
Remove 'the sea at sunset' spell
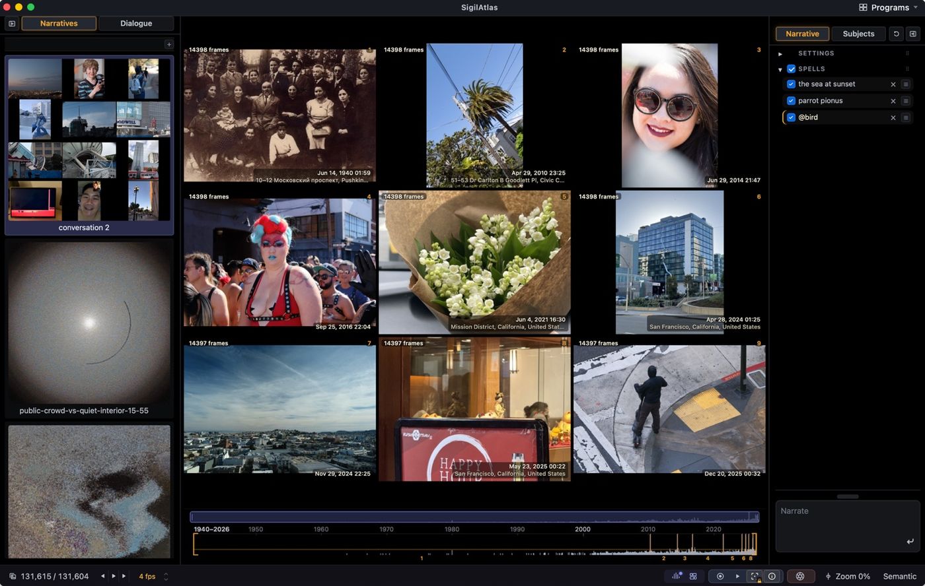pyautogui.click(x=893, y=84)
